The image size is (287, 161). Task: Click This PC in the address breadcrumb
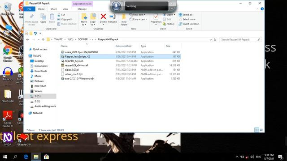pos(58,39)
